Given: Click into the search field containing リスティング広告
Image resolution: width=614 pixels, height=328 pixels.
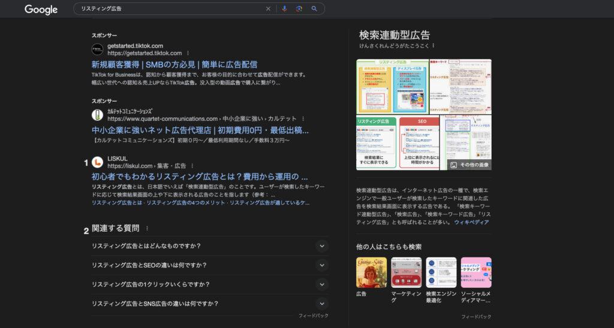Looking at the screenshot, I should click(168, 9).
